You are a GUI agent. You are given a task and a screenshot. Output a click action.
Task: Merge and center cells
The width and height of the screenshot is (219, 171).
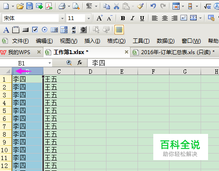click(194, 18)
